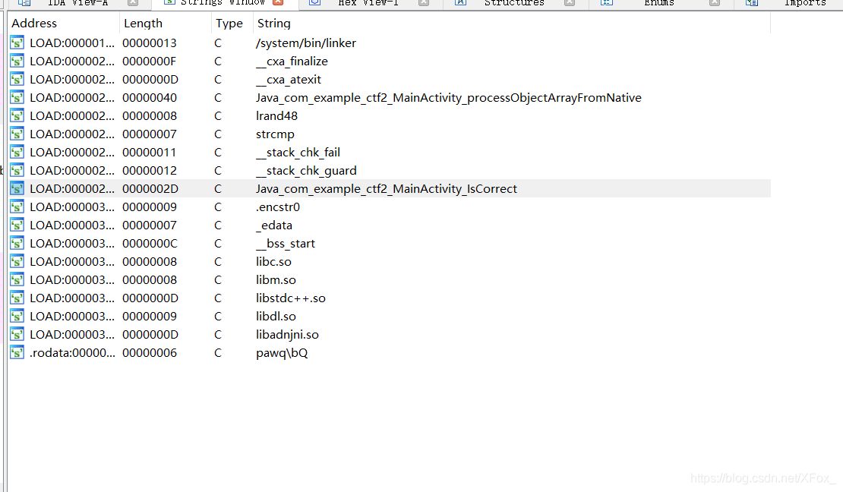
Task: Select the libstdc++.so string
Action: click(291, 298)
